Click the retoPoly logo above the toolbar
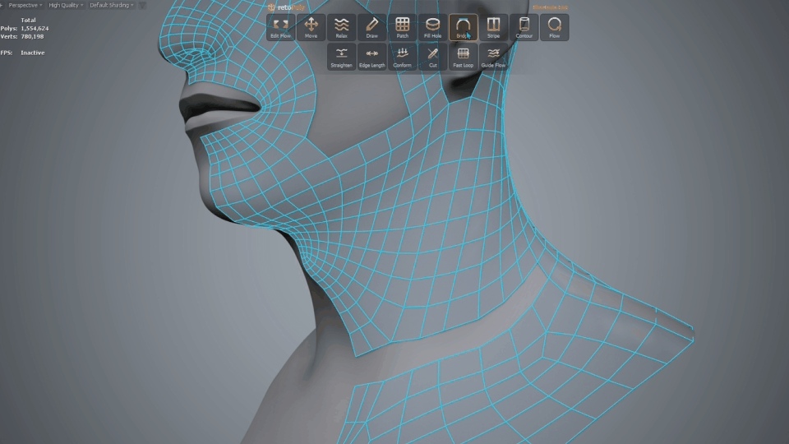 click(286, 7)
